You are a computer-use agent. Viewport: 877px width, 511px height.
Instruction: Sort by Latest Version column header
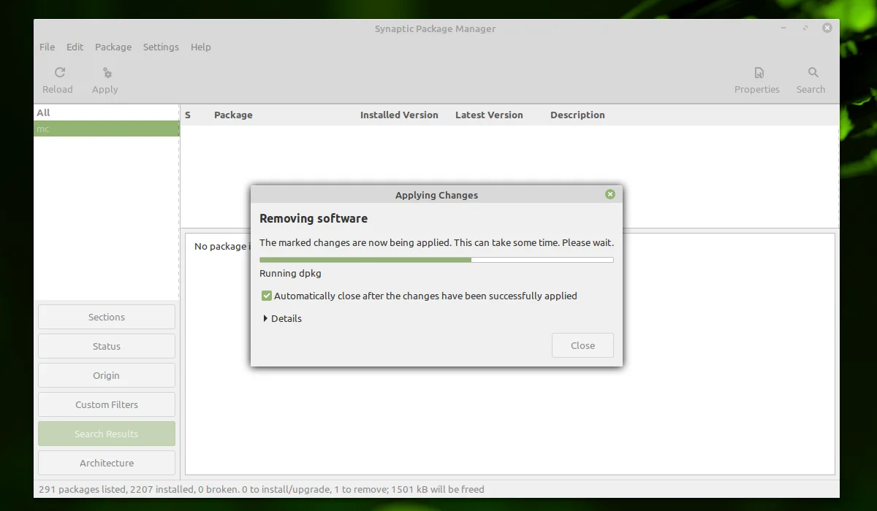(489, 115)
